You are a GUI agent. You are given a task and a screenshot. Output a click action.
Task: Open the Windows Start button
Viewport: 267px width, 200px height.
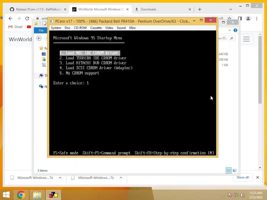6,195
